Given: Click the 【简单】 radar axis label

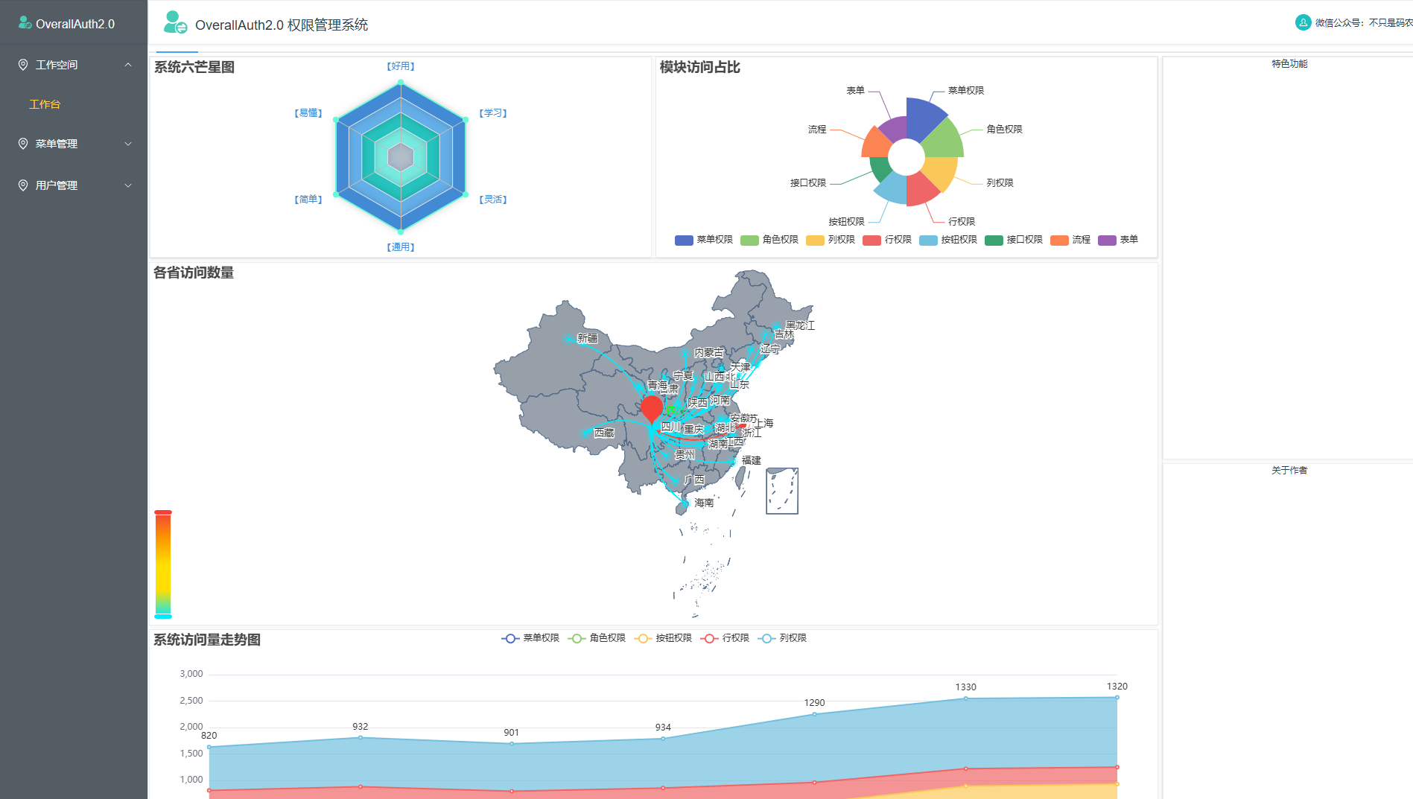Looking at the screenshot, I should click(308, 200).
